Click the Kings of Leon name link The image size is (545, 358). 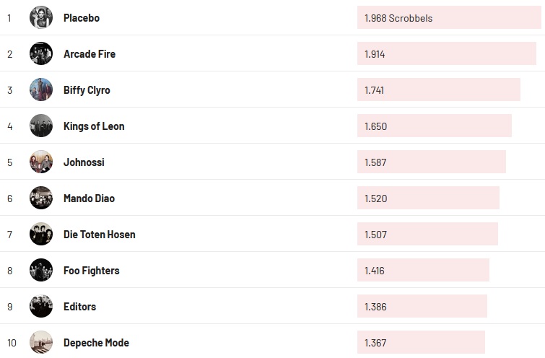[x=94, y=126]
